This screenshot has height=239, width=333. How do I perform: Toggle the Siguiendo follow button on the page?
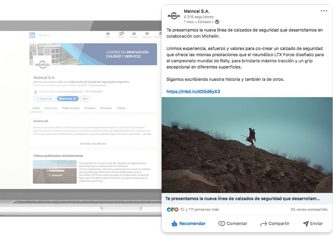pyautogui.click(x=44, y=99)
